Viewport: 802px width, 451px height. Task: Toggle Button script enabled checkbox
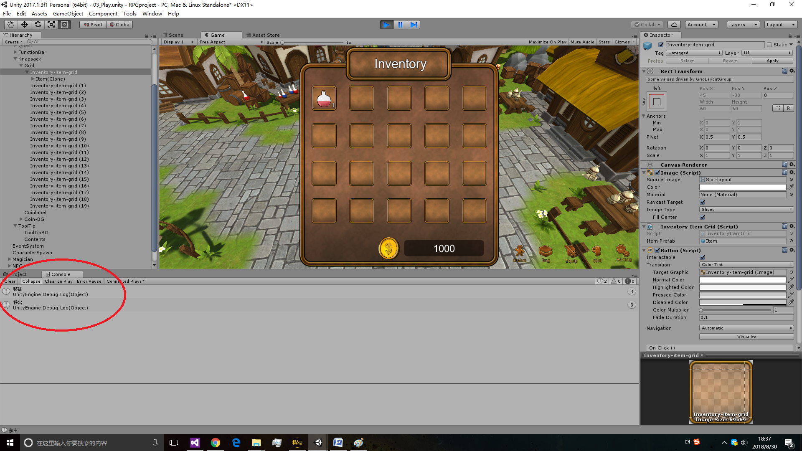(x=657, y=250)
